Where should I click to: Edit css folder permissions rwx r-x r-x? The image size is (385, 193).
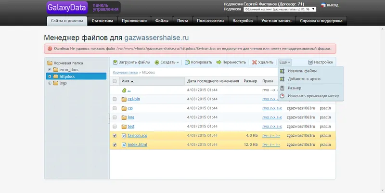point(272,108)
